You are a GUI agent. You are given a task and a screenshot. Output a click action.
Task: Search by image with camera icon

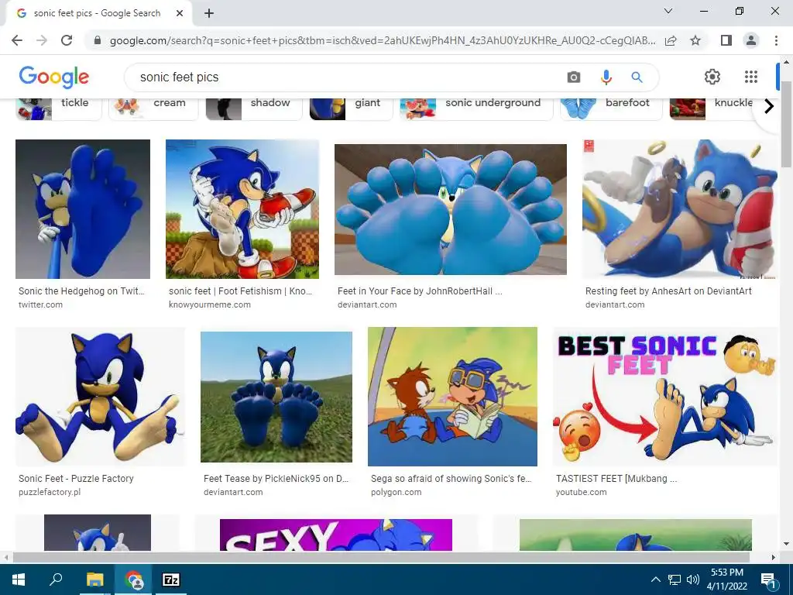click(x=574, y=77)
